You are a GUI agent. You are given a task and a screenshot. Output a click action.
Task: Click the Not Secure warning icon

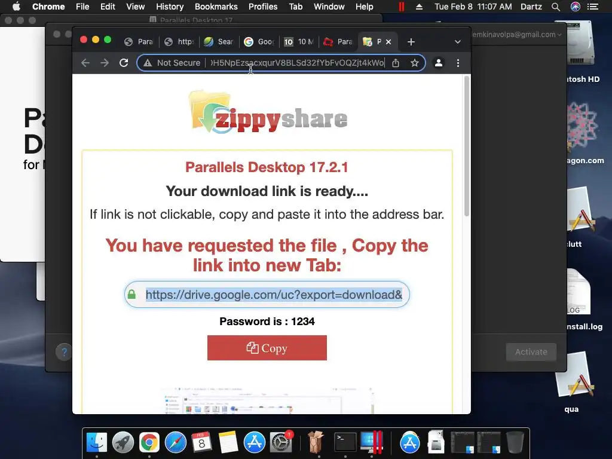[x=148, y=63]
